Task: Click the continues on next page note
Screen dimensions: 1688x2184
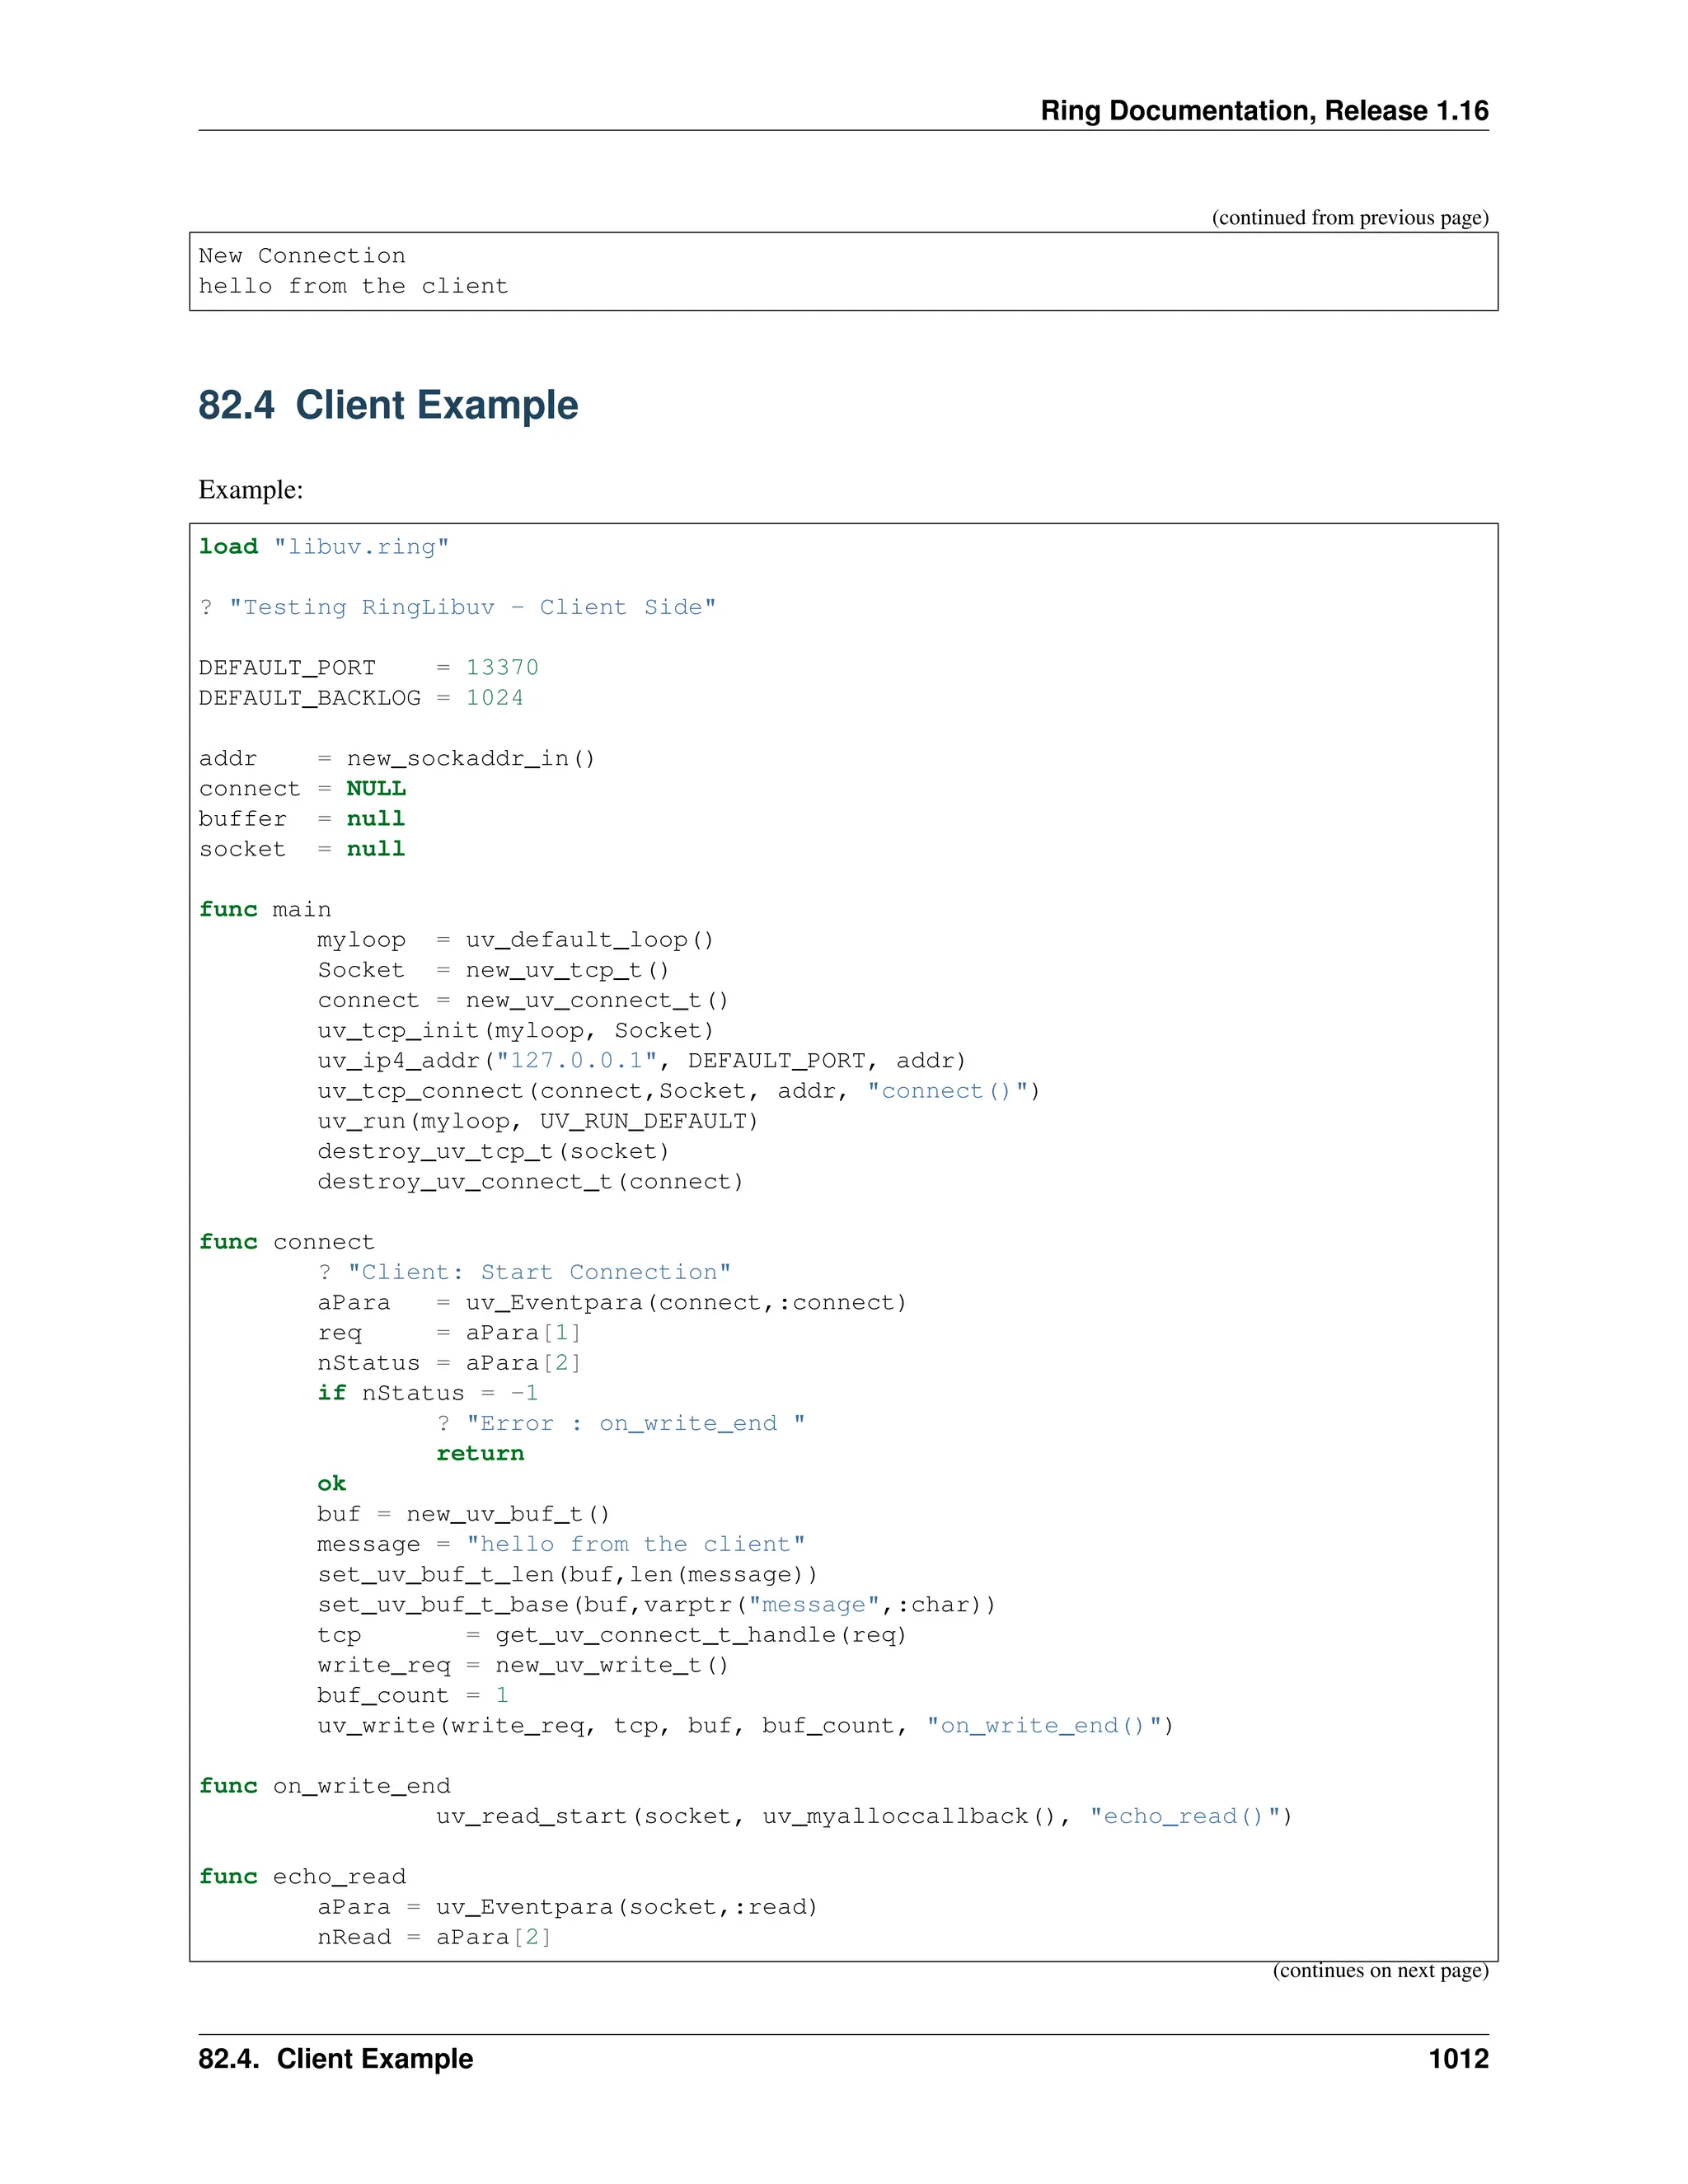Action: pyautogui.click(x=1380, y=1971)
